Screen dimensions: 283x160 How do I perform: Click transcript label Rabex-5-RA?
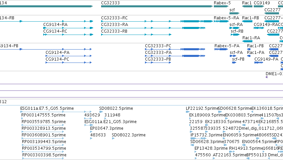(x=226, y=18)
